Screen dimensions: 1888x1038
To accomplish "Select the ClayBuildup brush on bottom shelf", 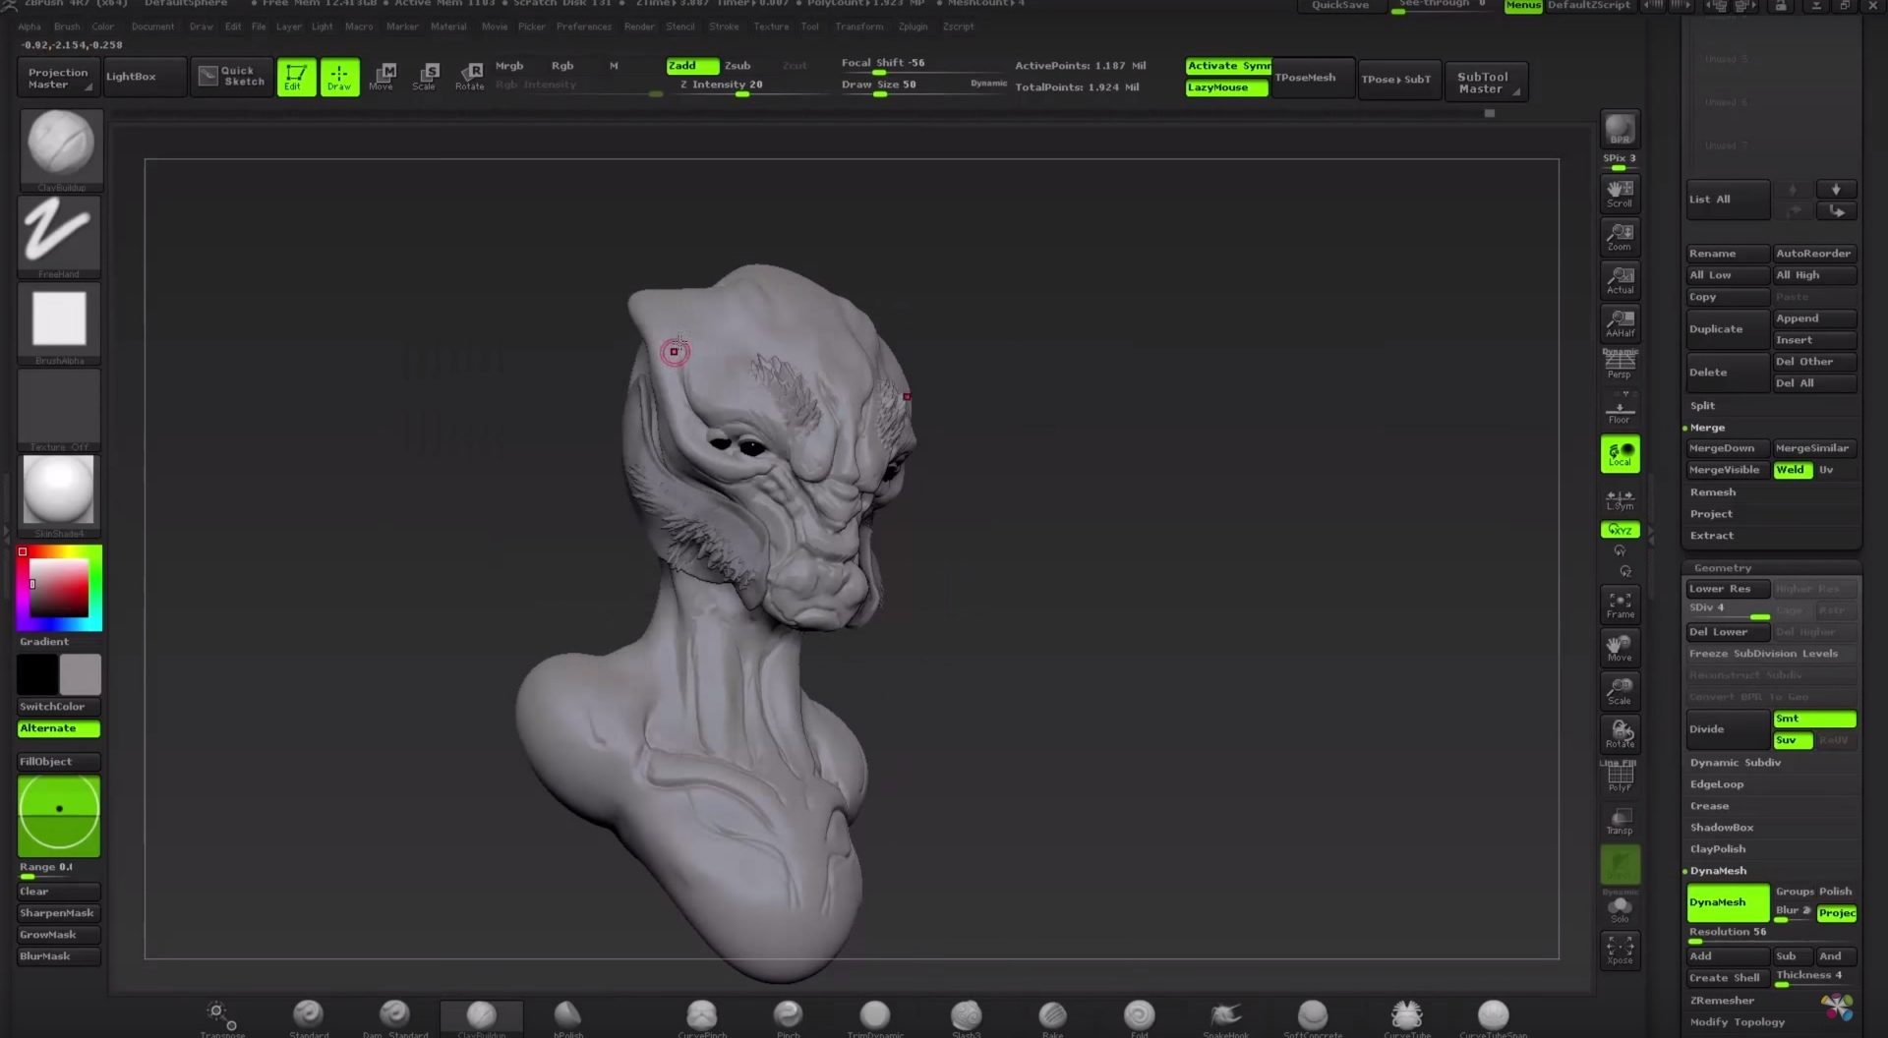I will [482, 1017].
